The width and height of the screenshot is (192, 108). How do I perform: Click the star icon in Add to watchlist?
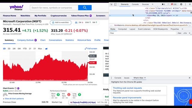click(x=53, y=22)
